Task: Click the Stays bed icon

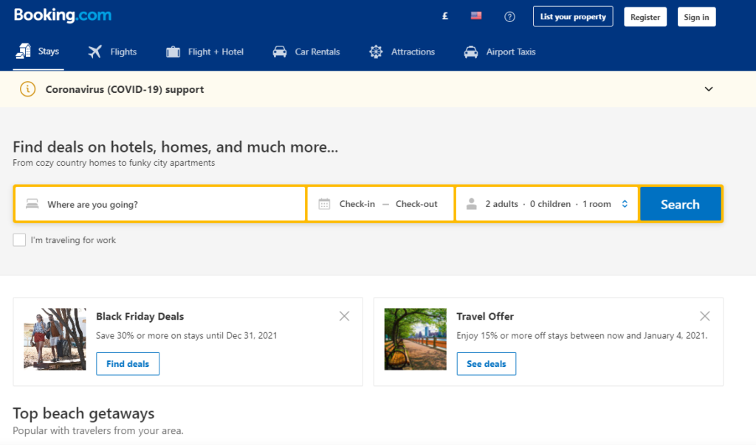Action: [23, 51]
